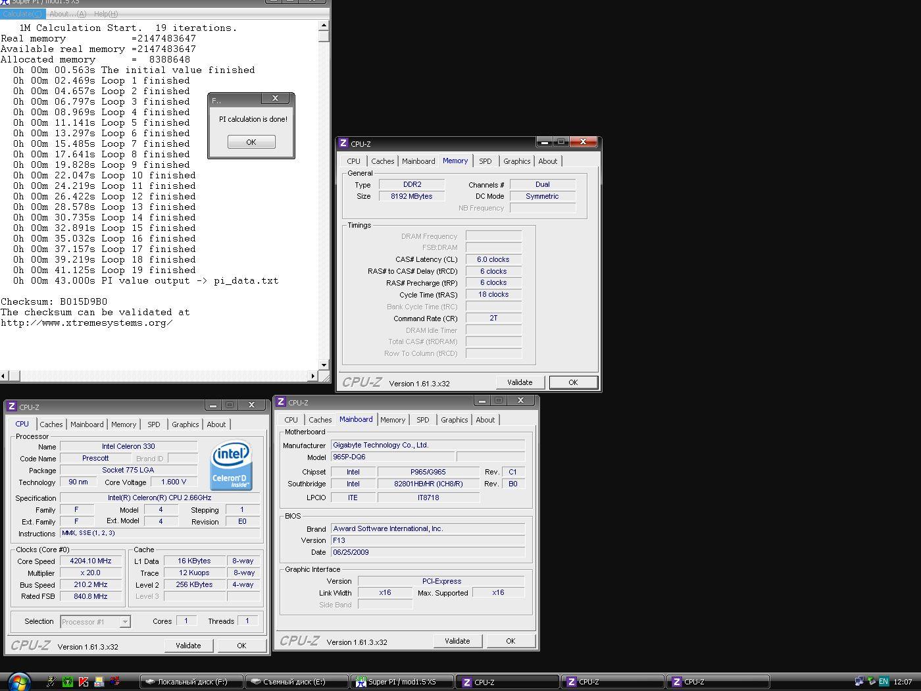921x691 pixels.
Task: Click the safely-remove-hardware tray icon
Action: coord(871,682)
